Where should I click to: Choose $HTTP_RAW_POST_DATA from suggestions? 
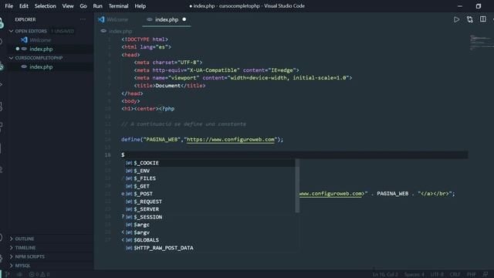tap(210, 248)
